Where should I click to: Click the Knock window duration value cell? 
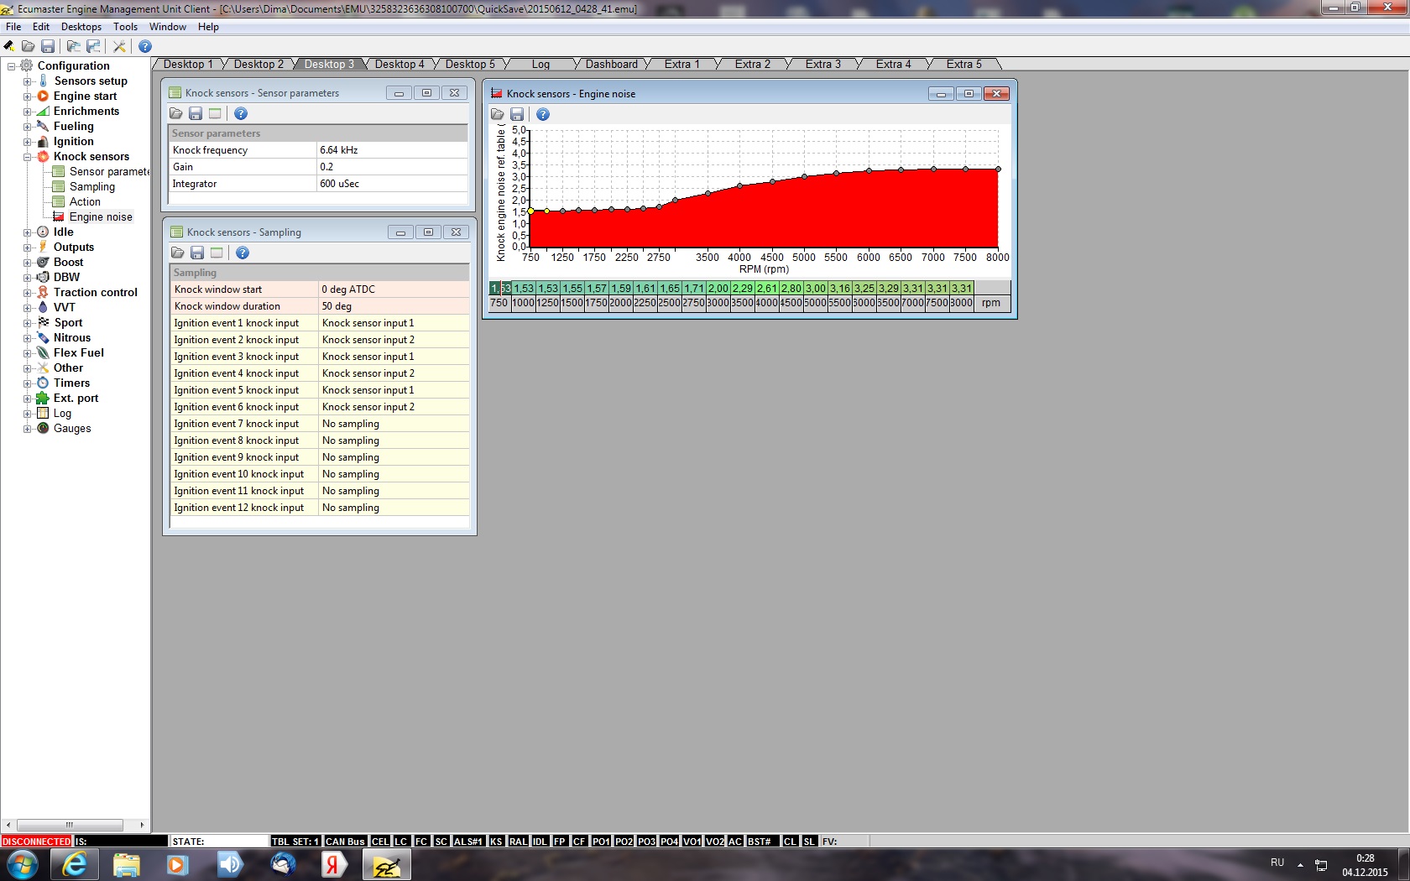click(x=393, y=306)
